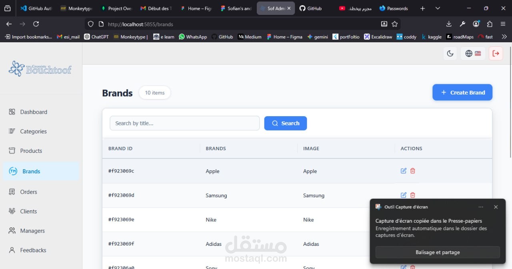Edit the Samsung brand row
Viewport: 512px width, 269px height.
pos(404,195)
